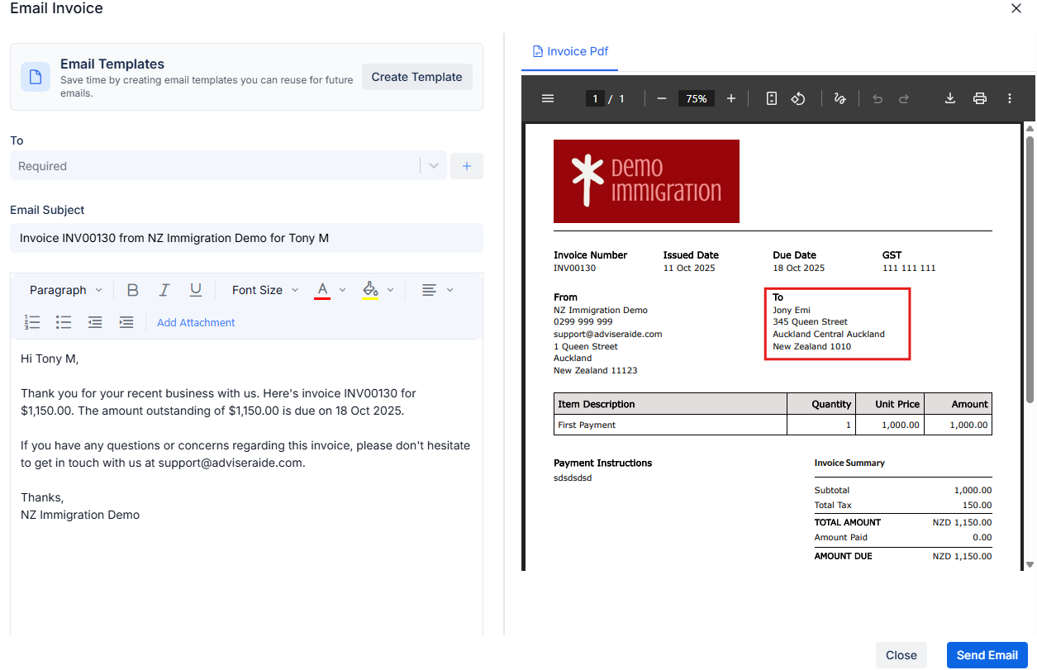Print the invoice PDF
This screenshot has height=670, width=1037.
point(979,97)
